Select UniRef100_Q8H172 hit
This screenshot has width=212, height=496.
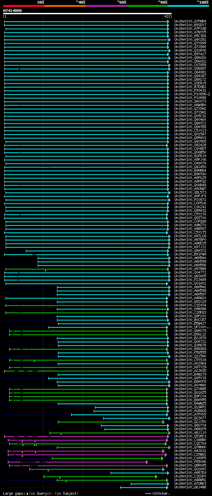[x=190, y=79]
